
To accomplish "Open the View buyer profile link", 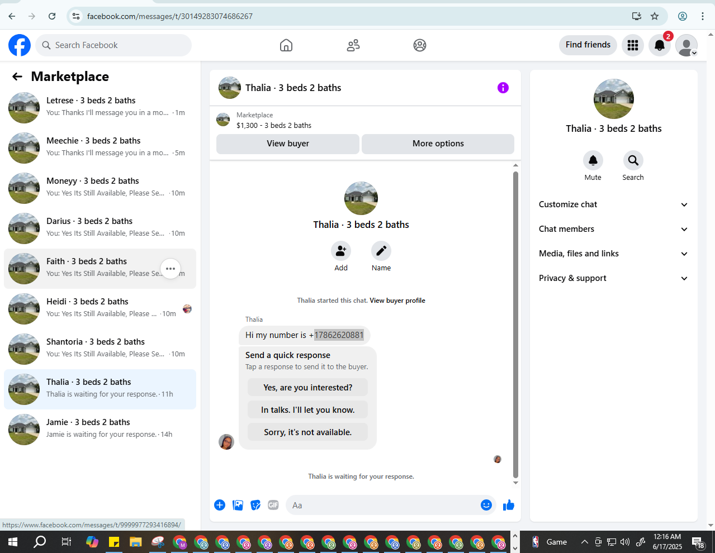I will point(397,301).
